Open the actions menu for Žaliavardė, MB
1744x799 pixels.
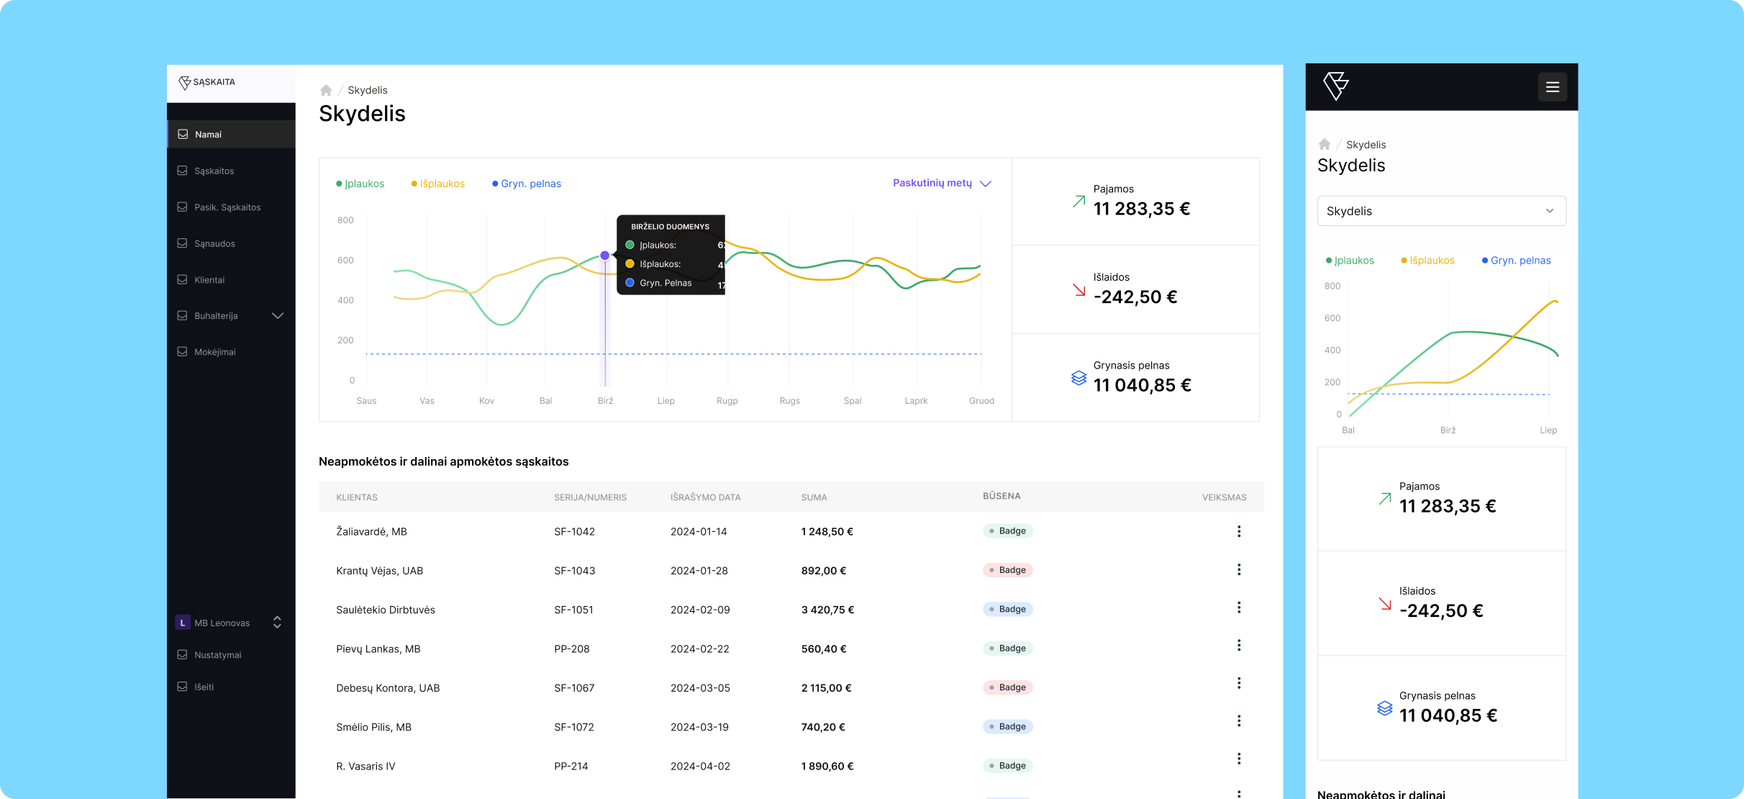[x=1239, y=531]
